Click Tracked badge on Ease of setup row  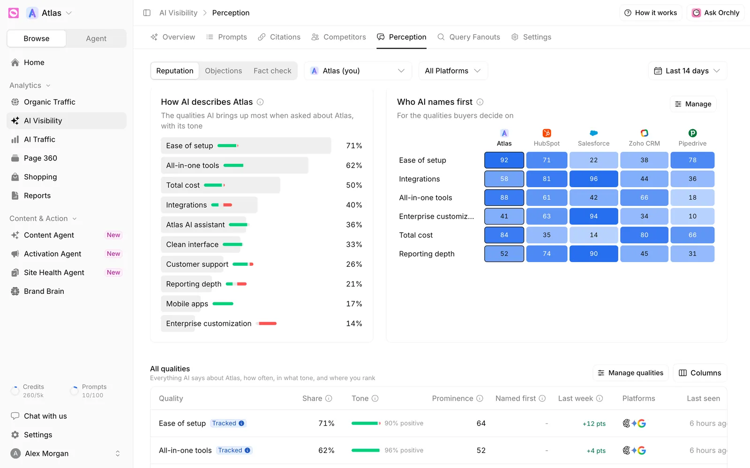click(228, 423)
